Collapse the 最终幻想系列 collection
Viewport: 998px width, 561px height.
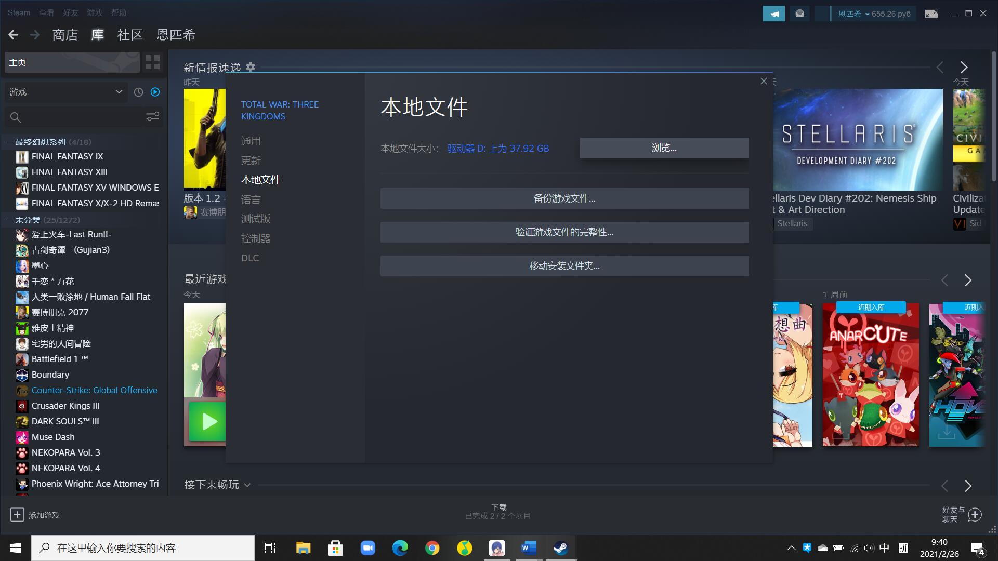[x=9, y=142]
